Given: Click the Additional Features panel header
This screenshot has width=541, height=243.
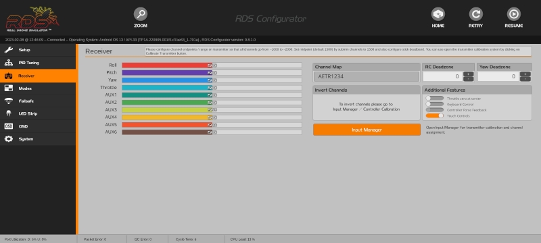Looking at the screenshot, I should click(x=477, y=90).
